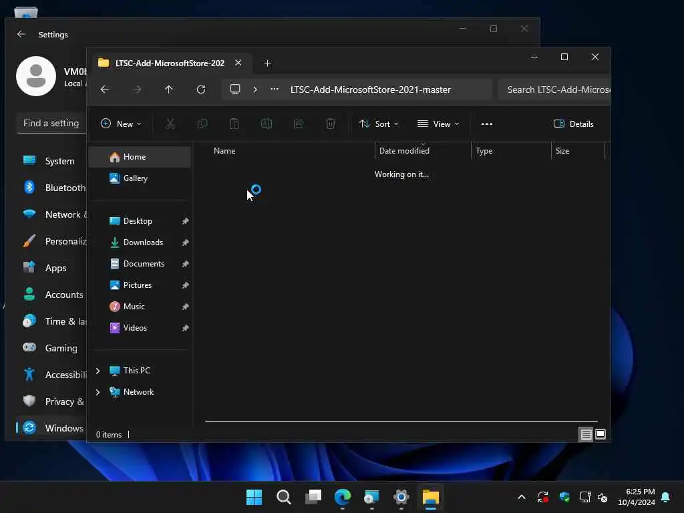Switch to details list view icon

click(x=586, y=434)
